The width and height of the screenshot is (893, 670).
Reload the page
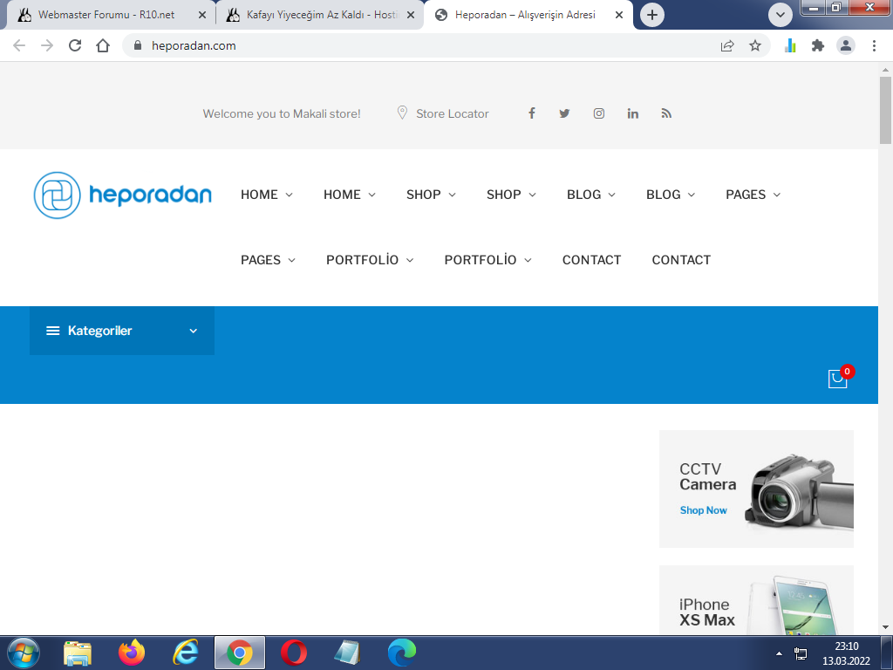tap(75, 45)
